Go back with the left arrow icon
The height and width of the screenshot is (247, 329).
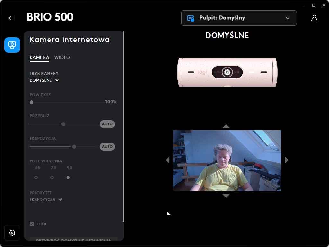(12, 18)
